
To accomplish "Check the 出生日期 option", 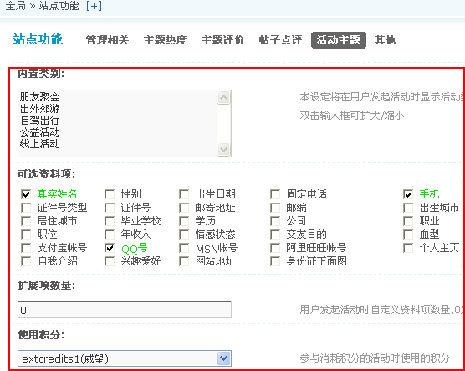I will click(x=184, y=194).
